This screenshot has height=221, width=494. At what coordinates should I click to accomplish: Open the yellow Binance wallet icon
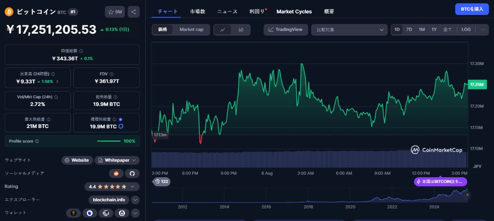pos(73,213)
